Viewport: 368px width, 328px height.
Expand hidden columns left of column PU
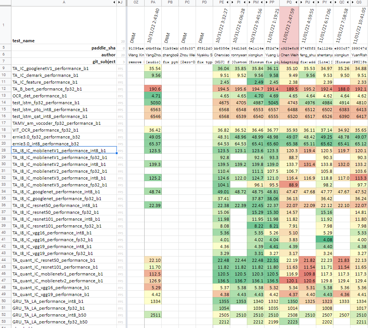301,2
